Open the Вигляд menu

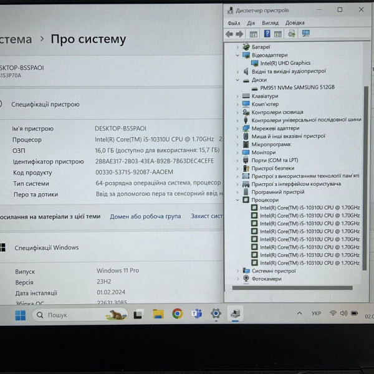pyautogui.click(x=270, y=23)
